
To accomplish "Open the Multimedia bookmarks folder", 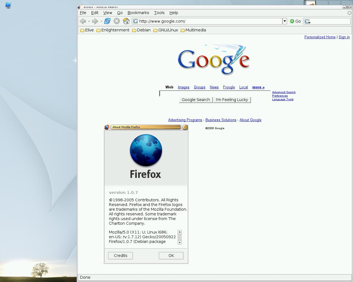I will point(193,30).
